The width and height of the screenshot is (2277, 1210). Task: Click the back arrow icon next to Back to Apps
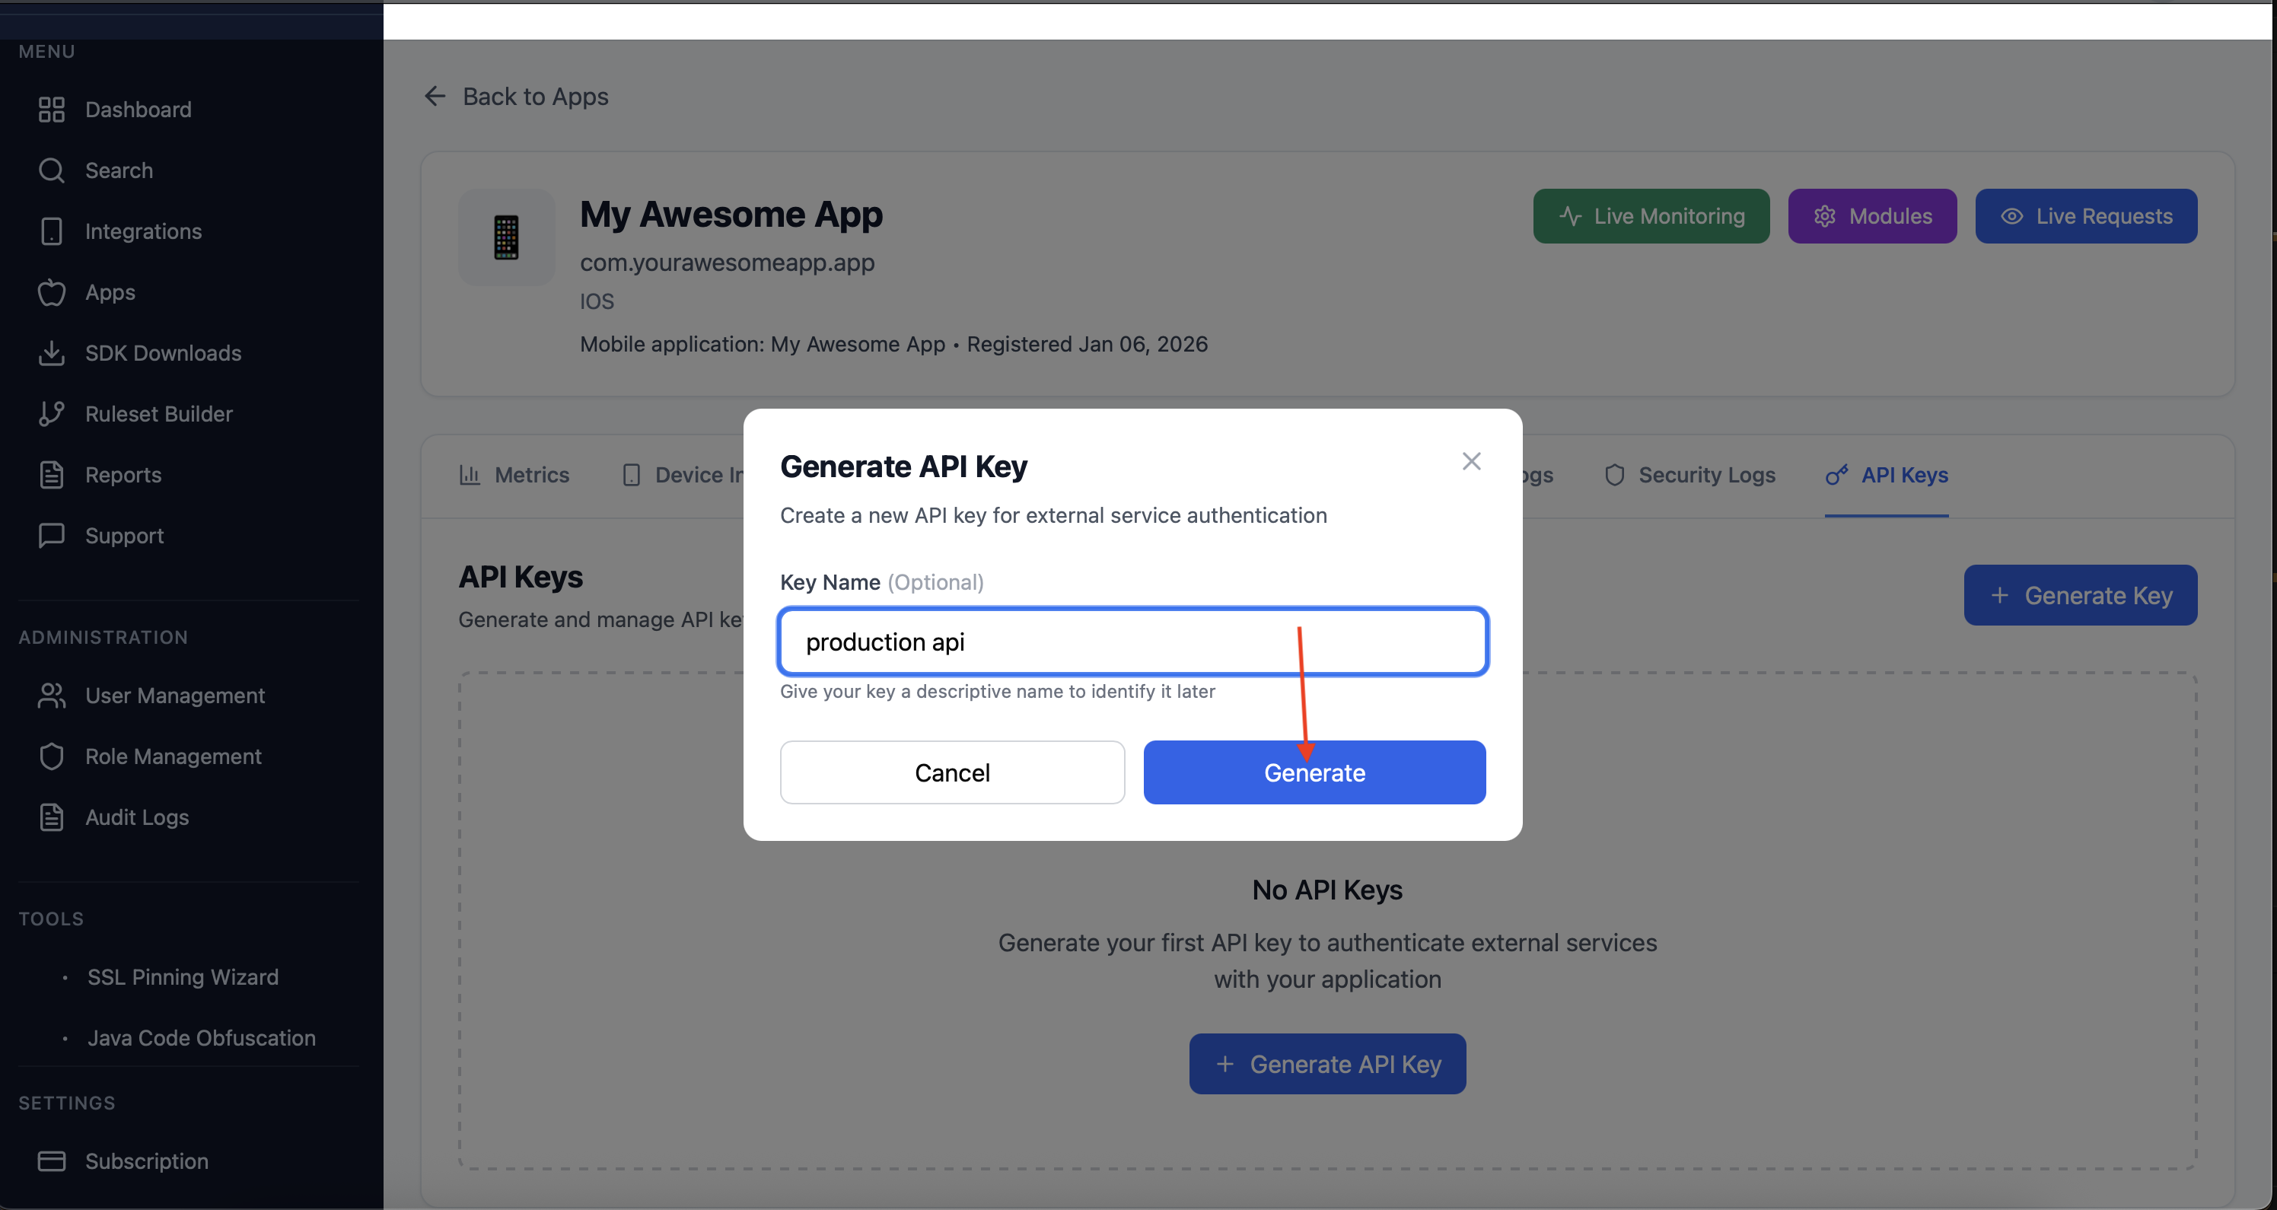point(435,97)
